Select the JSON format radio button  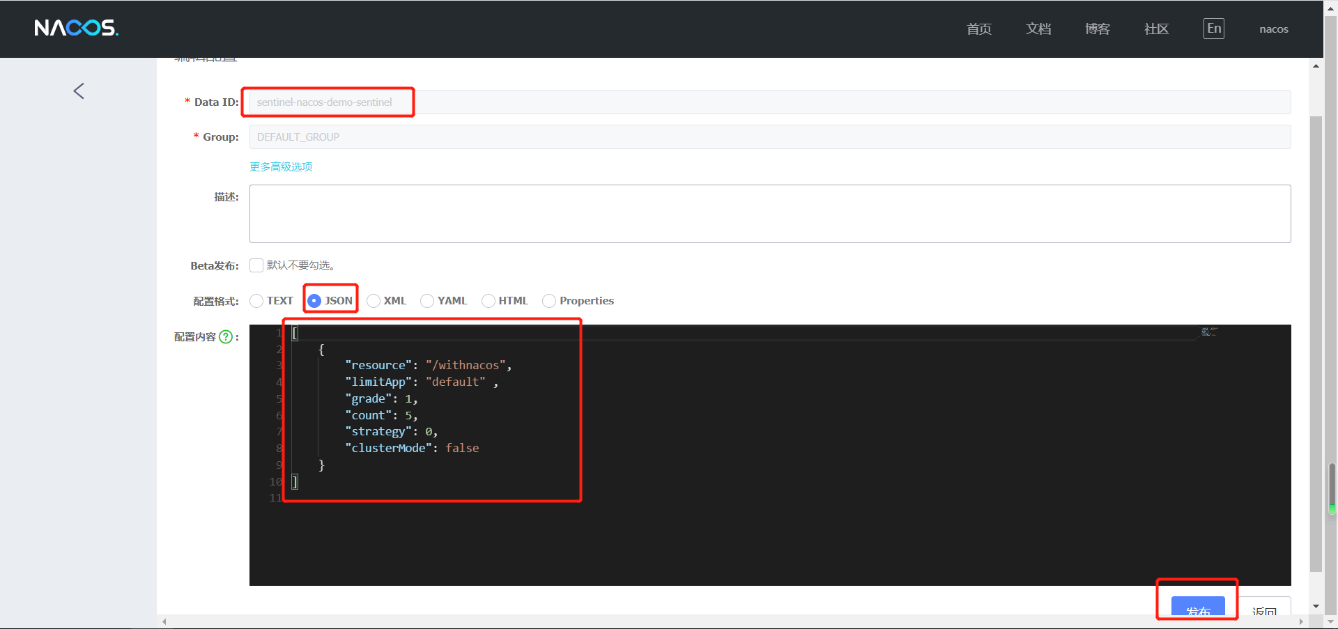point(314,301)
